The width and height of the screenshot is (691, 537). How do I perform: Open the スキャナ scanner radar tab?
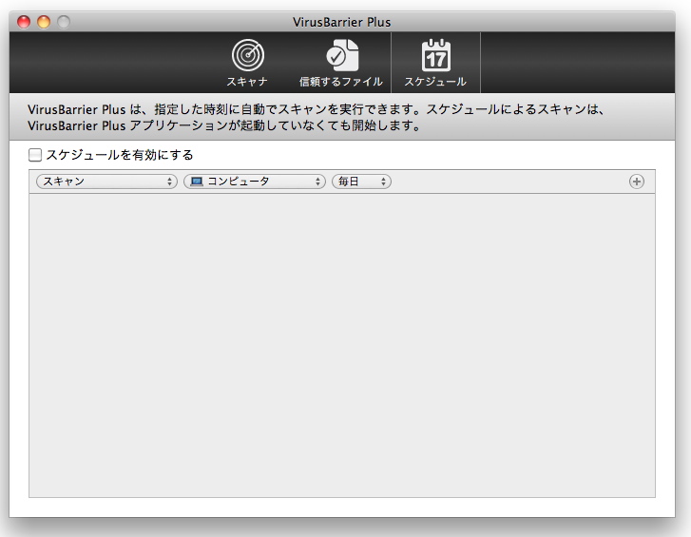pyautogui.click(x=247, y=63)
